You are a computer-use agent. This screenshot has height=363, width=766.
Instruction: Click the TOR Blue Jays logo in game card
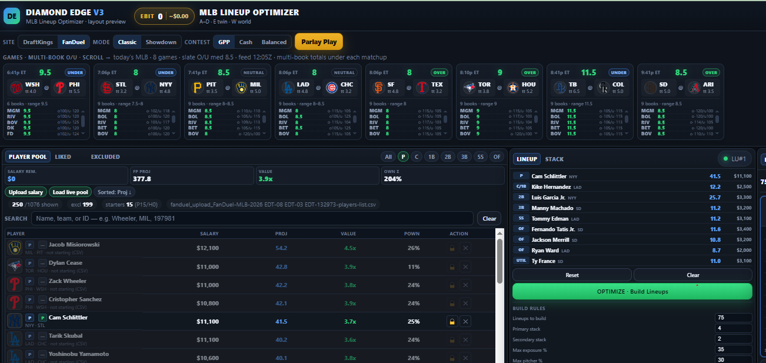pos(469,88)
